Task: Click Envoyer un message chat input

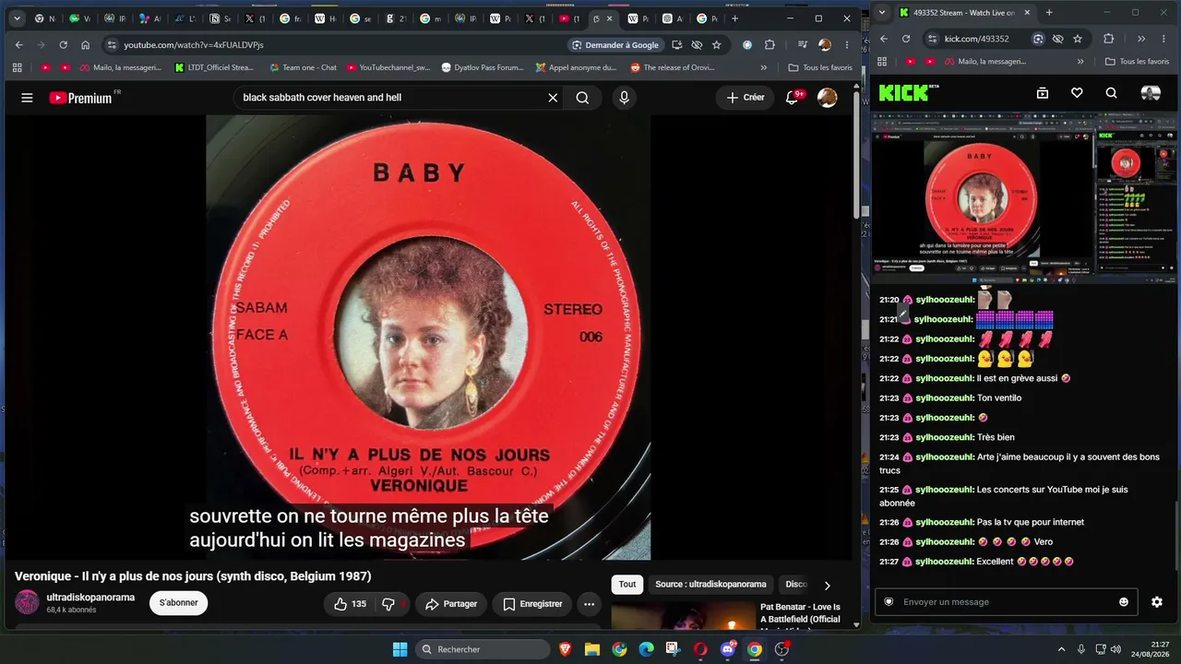Action: tap(1006, 602)
